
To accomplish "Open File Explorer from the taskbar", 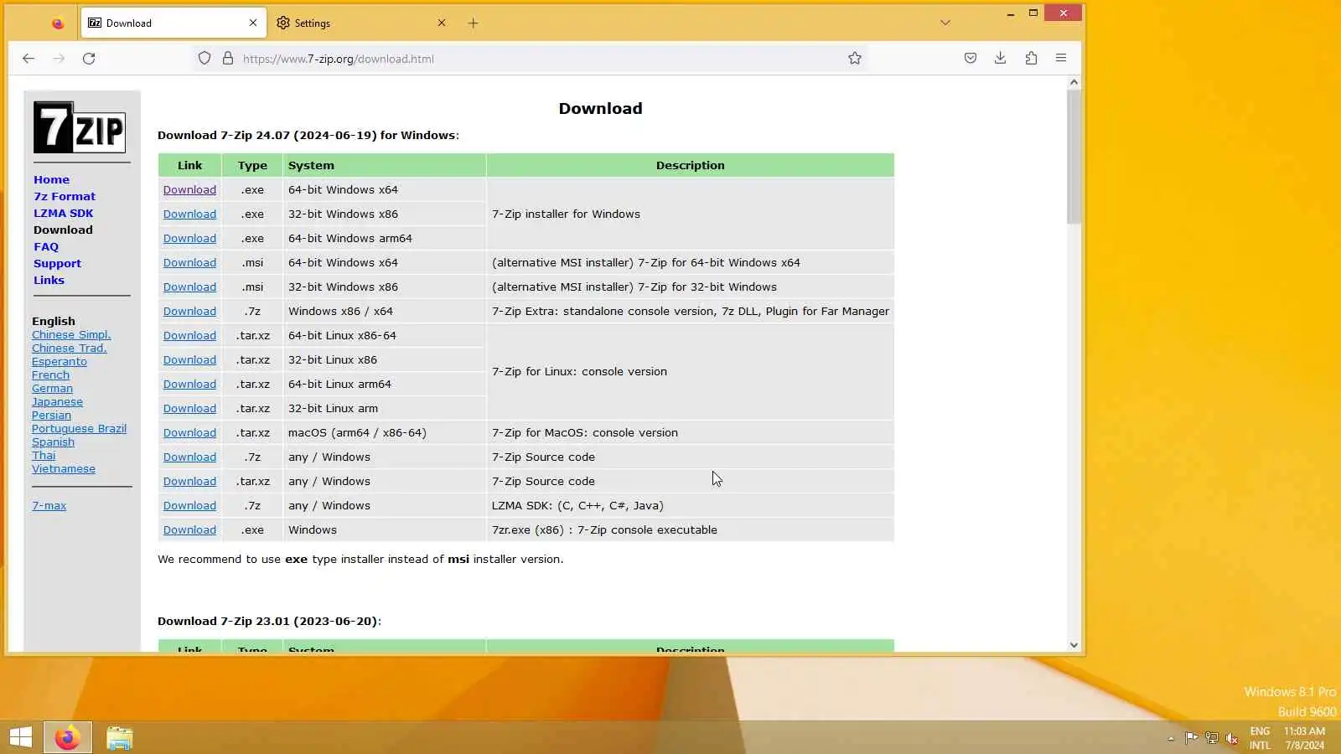I will coord(119,737).
